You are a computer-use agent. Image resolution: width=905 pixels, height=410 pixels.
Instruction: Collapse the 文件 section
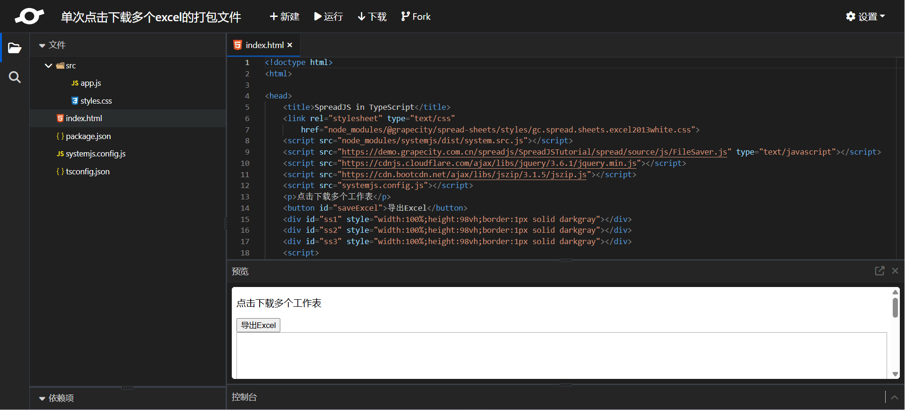click(42, 45)
